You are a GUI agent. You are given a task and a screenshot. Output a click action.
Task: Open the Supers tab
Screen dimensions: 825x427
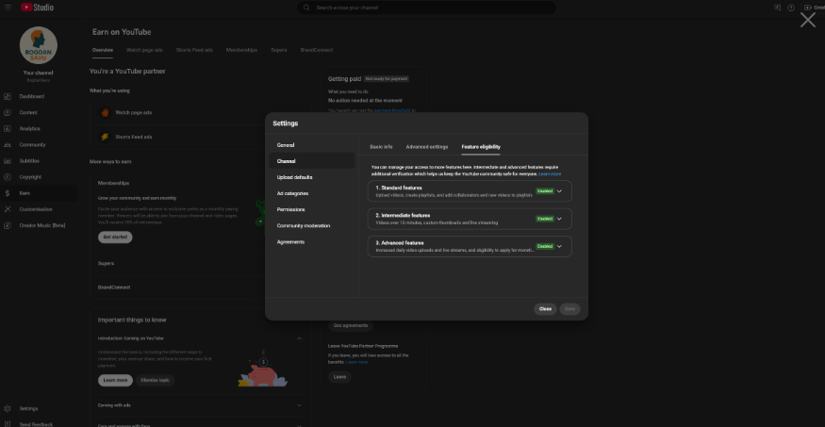tap(279, 50)
